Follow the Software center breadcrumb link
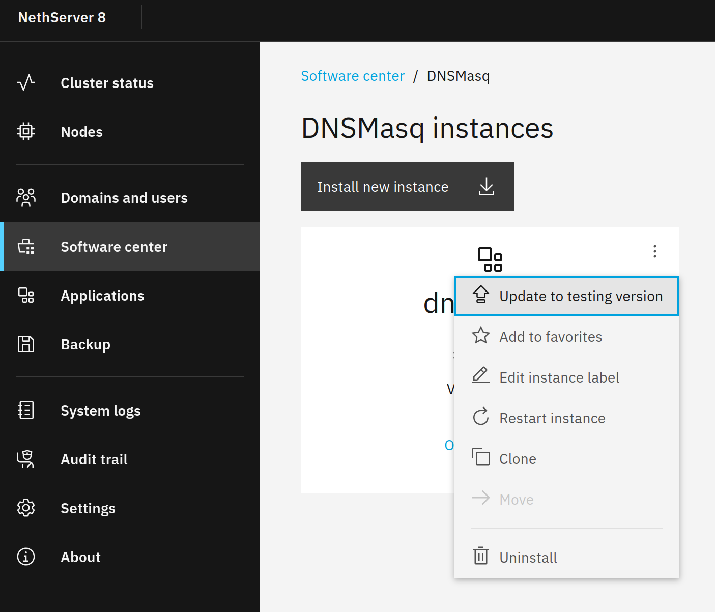This screenshot has height=612, width=715. tap(353, 76)
